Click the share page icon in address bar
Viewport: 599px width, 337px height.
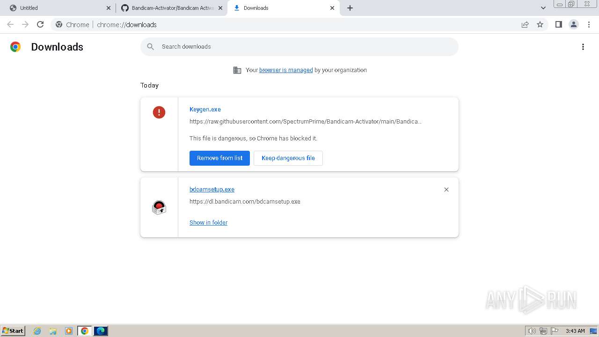click(x=525, y=24)
